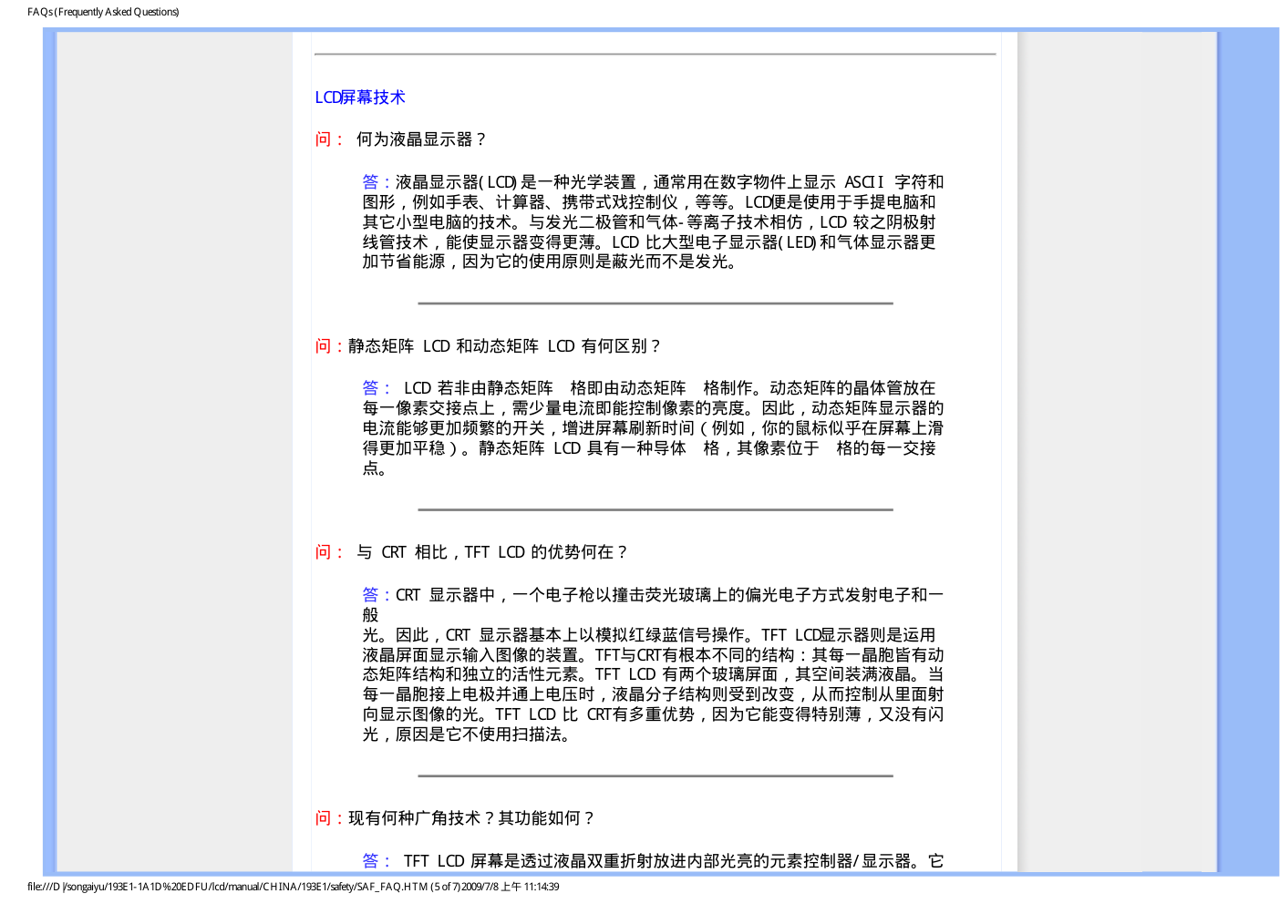Click the red 问： label before 与 CRT 相比

pyautogui.click(x=329, y=552)
